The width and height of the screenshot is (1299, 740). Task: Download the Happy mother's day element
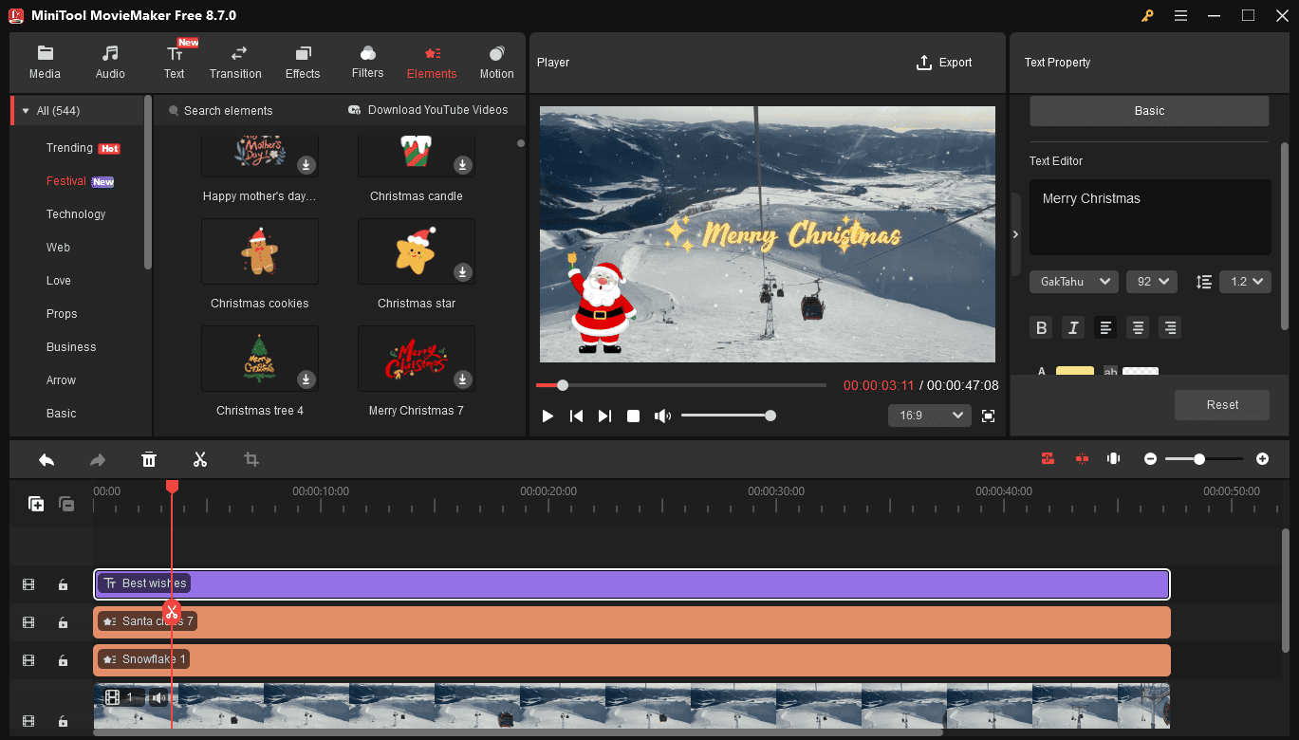tap(306, 164)
